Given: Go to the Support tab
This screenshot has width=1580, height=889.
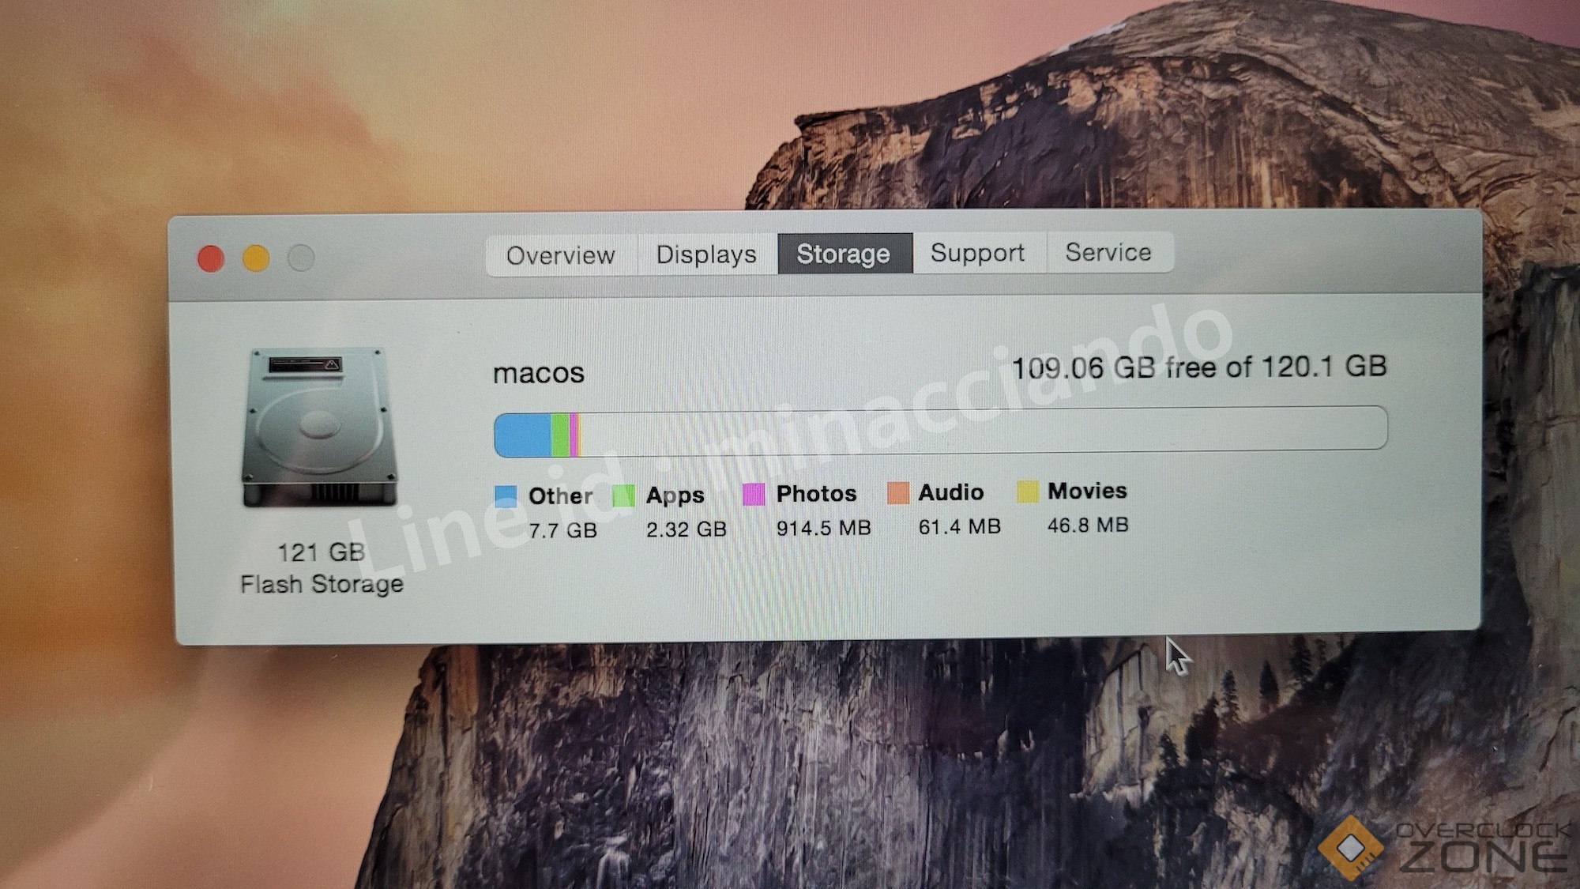Looking at the screenshot, I should pyautogui.click(x=977, y=253).
